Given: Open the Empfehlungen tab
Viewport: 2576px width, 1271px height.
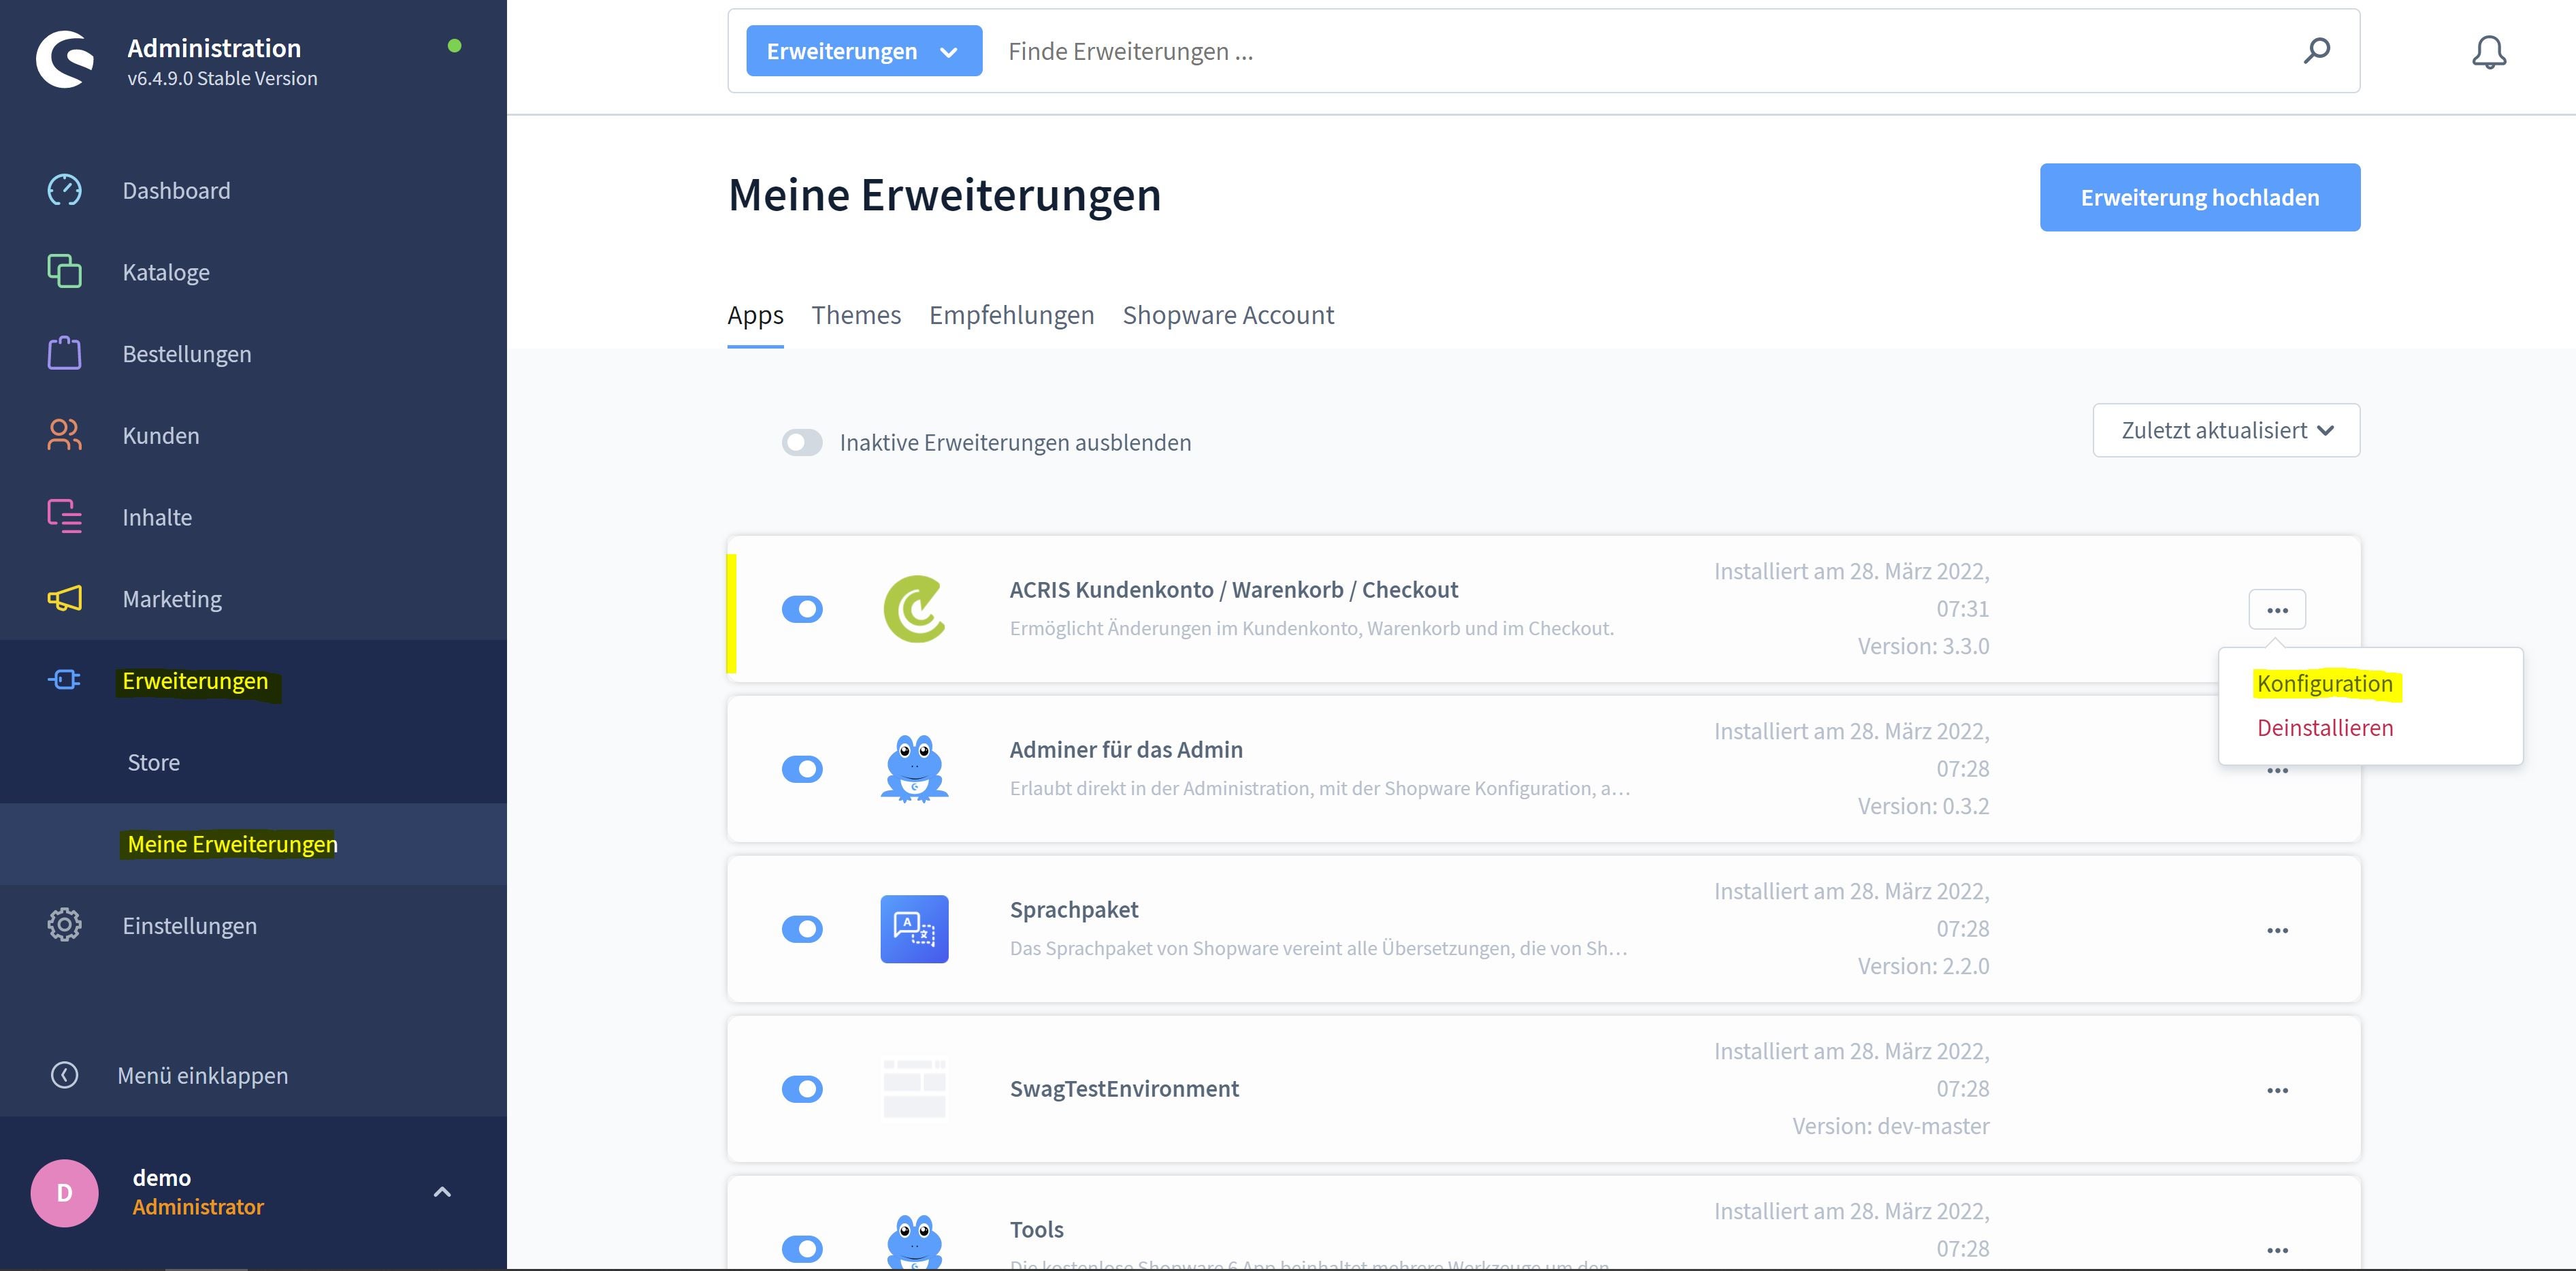Looking at the screenshot, I should tap(1011, 315).
